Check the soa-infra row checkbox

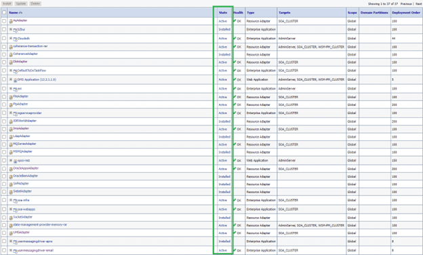click(4, 200)
